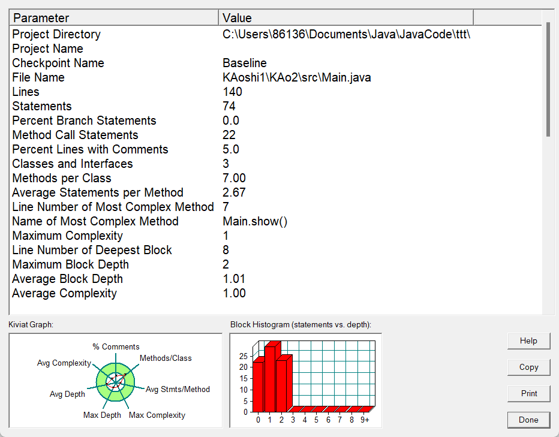Click the Parameter column header
The width and height of the screenshot is (559, 437).
[114, 18]
